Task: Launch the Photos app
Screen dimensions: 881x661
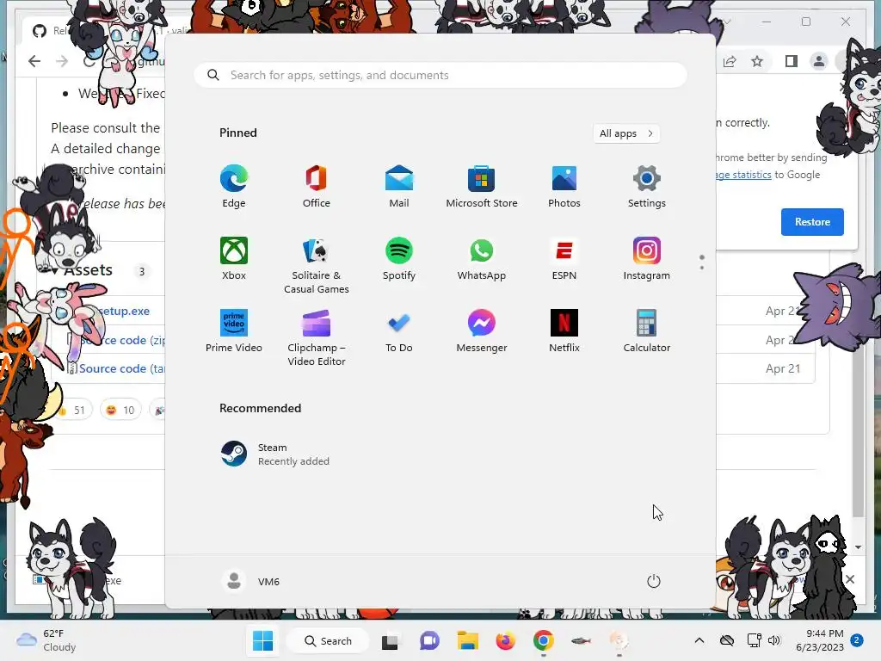Action: coord(564,187)
